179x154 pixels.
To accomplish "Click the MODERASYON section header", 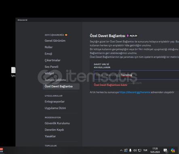I will (x=53, y=118).
